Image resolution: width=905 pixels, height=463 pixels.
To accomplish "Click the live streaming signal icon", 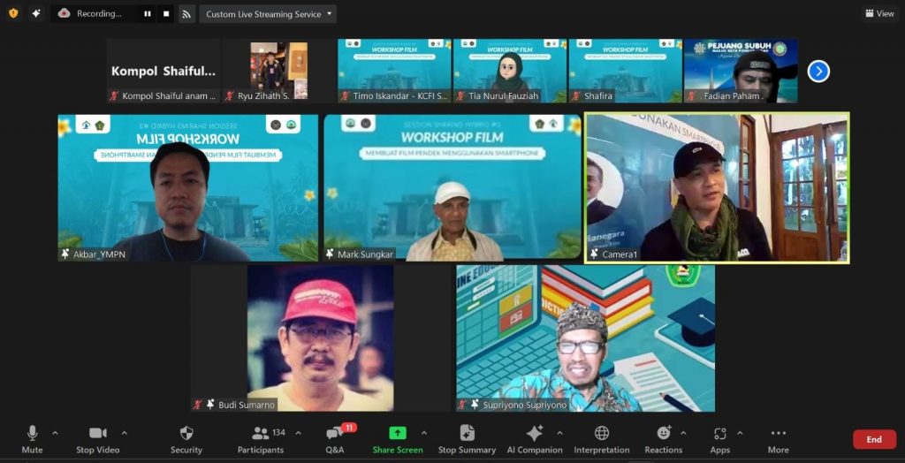I will pos(186,14).
